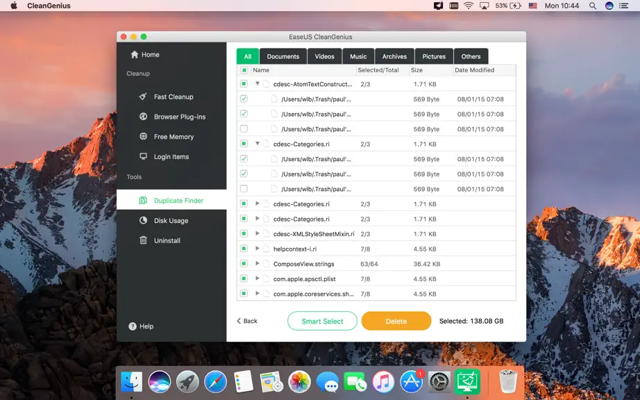Open Help at the sidebar bottom
The height and width of the screenshot is (400, 640).
tap(141, 326)
